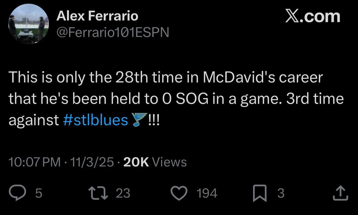
Task: Open the share upload icon
Action: pos(341,192)
